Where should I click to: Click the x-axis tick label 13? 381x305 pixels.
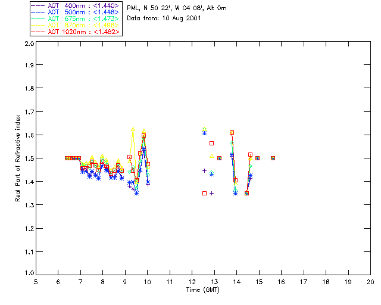(214, 282)
